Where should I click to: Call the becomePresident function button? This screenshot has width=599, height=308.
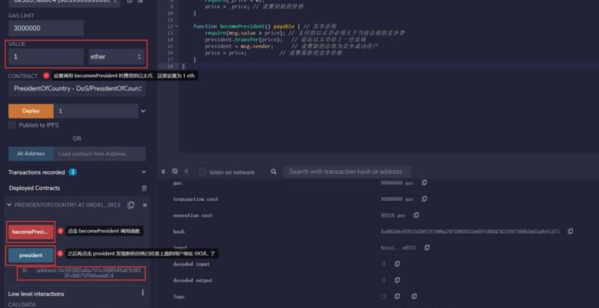(x=31, y=232)
